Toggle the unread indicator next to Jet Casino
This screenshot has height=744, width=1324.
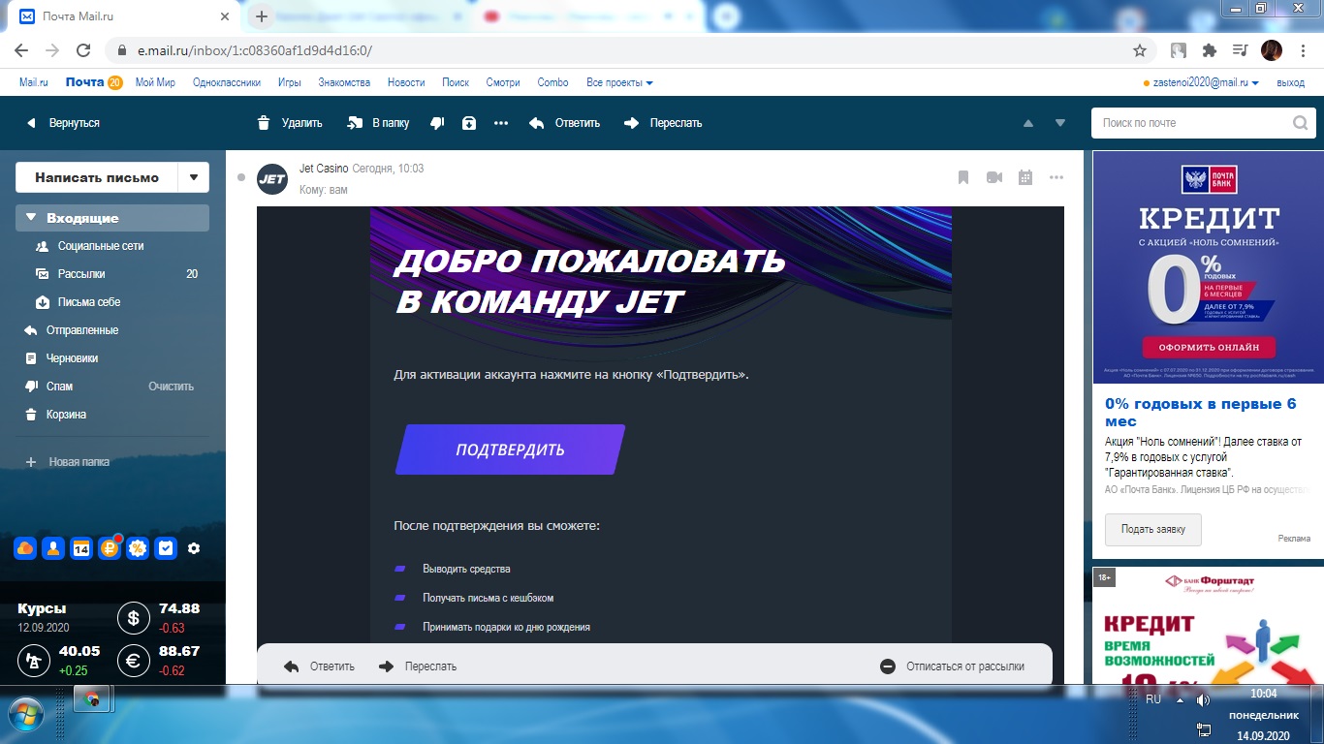[x=241, y=177]
